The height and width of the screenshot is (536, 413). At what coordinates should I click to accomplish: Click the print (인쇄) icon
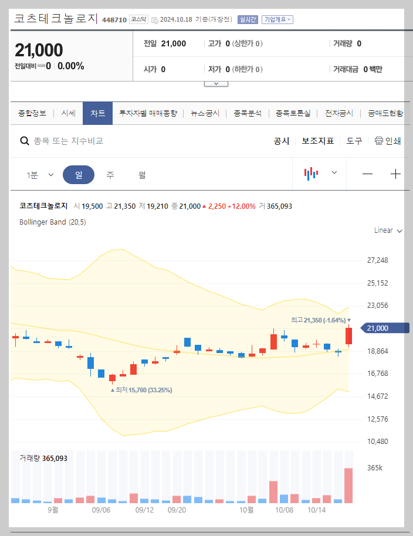380,141
